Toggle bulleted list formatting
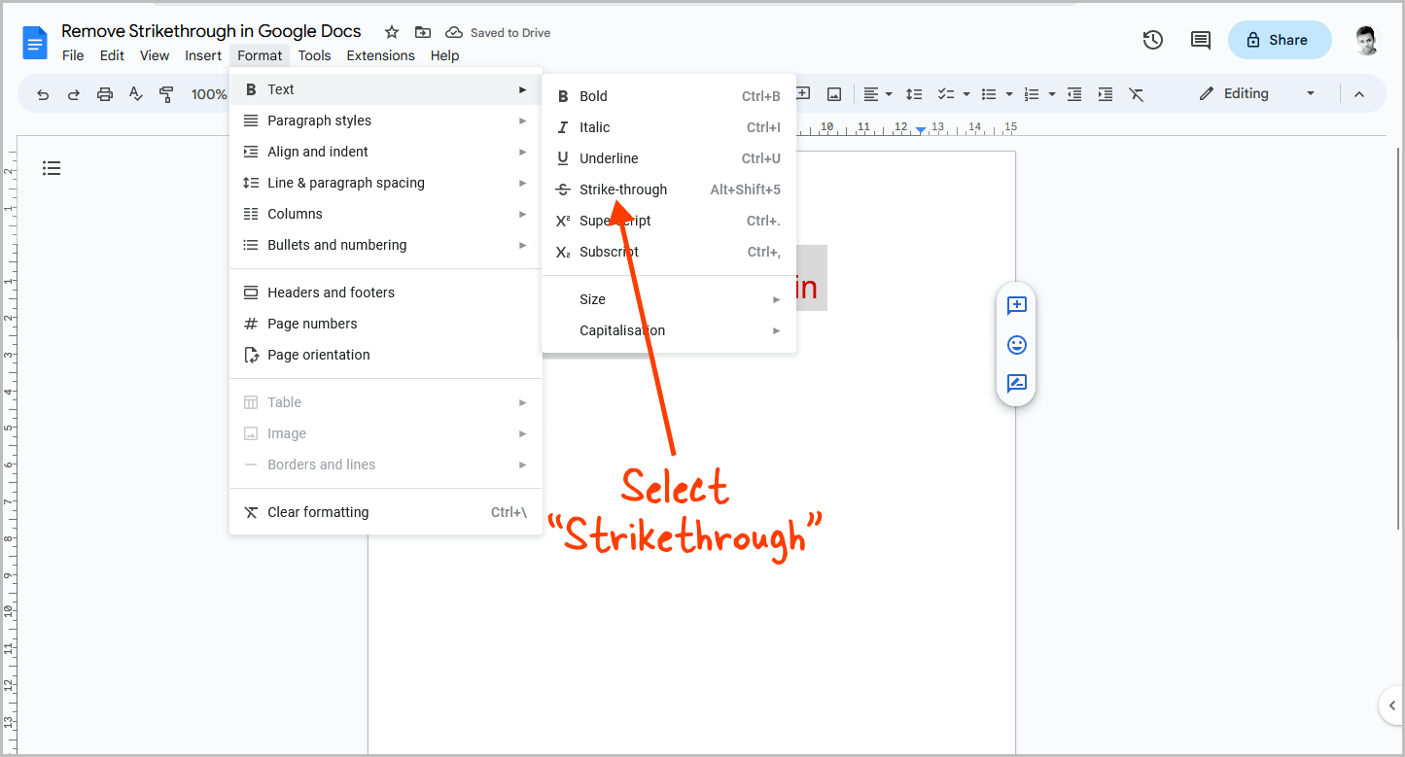Image resolution: width=1405 pixels, height=757 pixels. click(x=989, y=94)
